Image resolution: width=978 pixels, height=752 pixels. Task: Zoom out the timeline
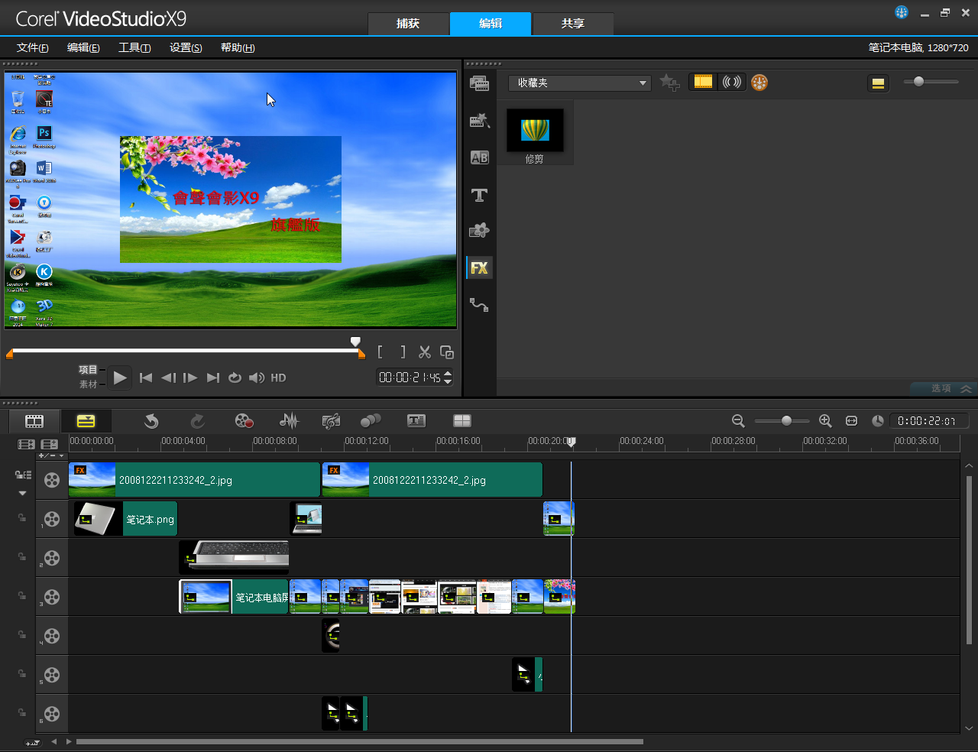[x=738, y=421]
